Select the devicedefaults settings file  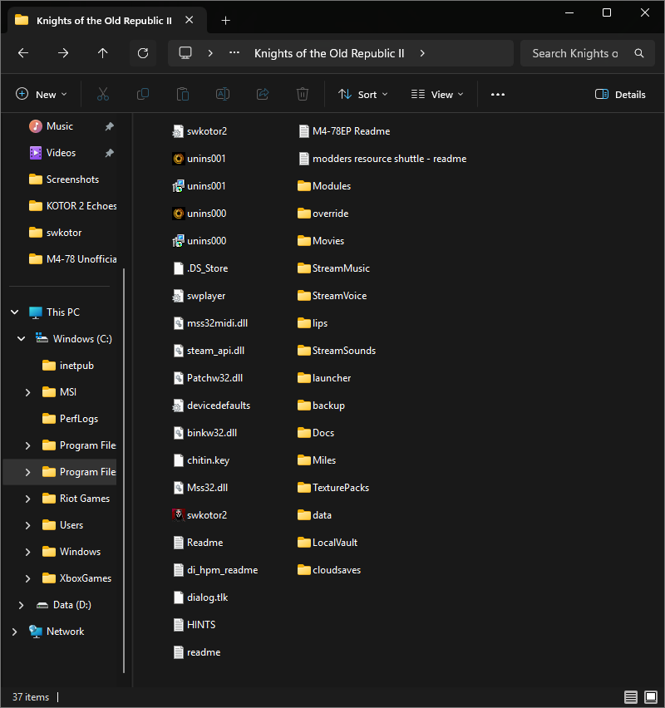tap(211, 406)
